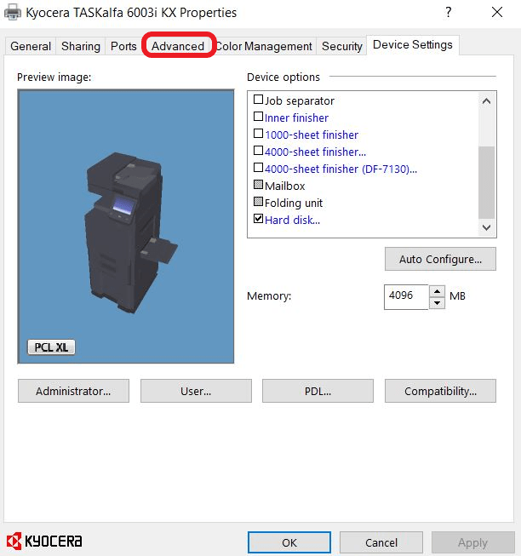The height and width of the screenshot is (556, 521).
Task: Click the help question mark button
Action: click(x=449, y=13)
